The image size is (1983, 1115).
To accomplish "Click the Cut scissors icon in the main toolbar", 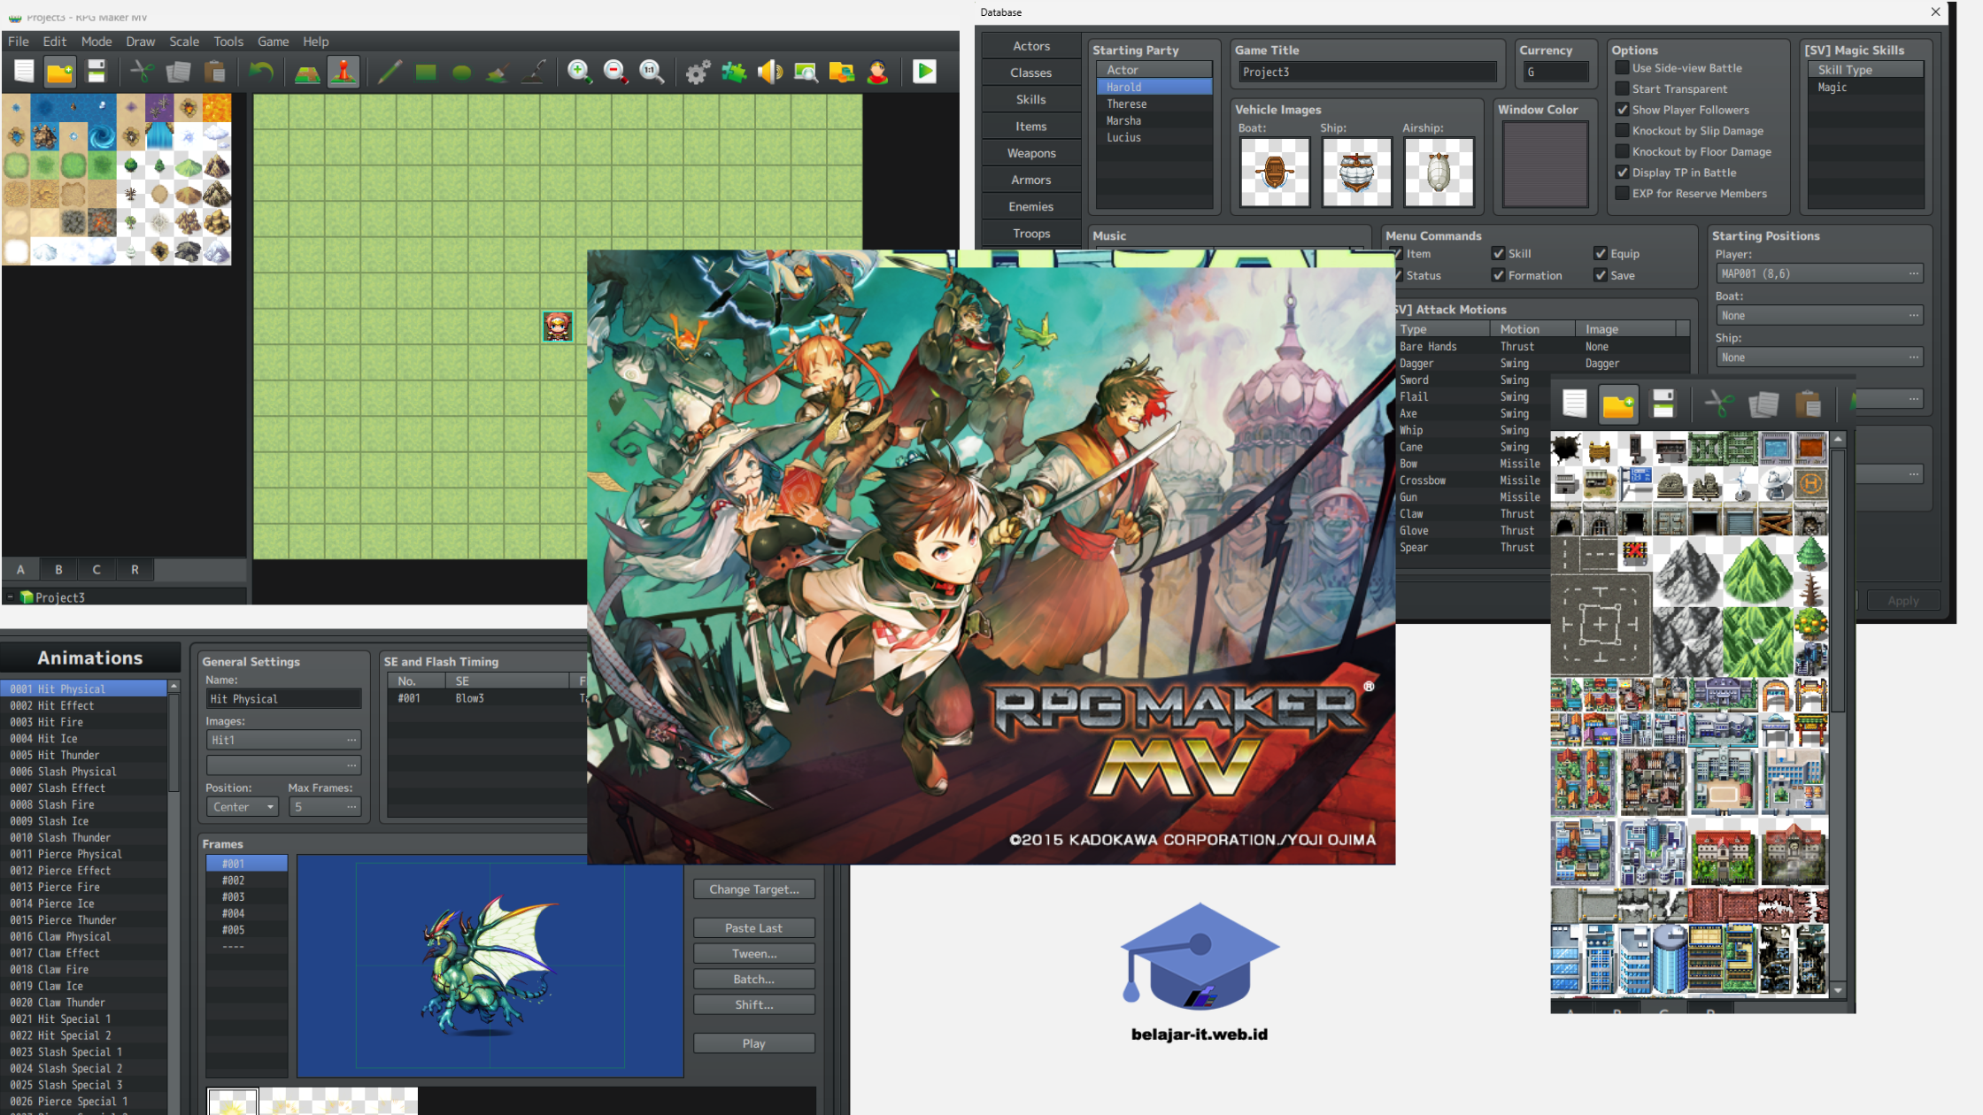I will pyautogui.click(x=142, y=72).
